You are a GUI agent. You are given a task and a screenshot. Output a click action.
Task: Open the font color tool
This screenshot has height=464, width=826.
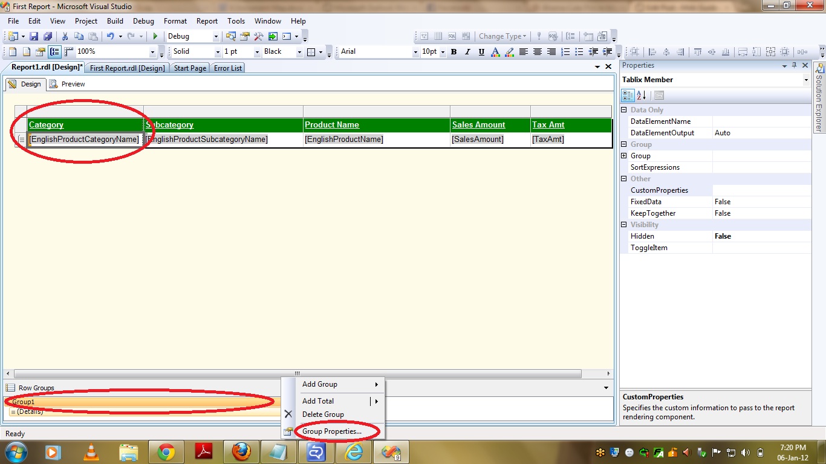pos(496,52)
